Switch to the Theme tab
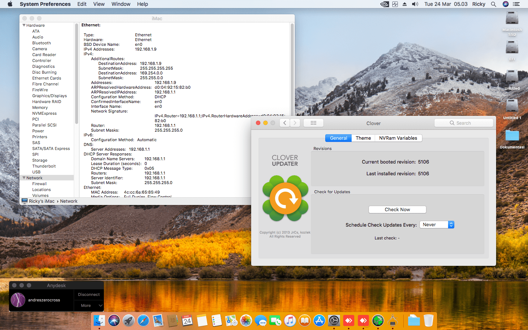This screenshot has width=528, height=330. 363,138
